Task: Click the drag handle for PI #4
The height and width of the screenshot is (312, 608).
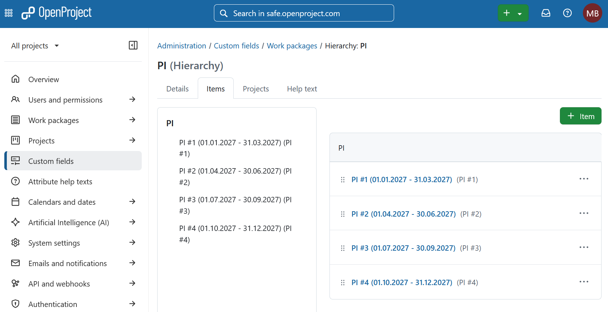Action: click(343, 283)
